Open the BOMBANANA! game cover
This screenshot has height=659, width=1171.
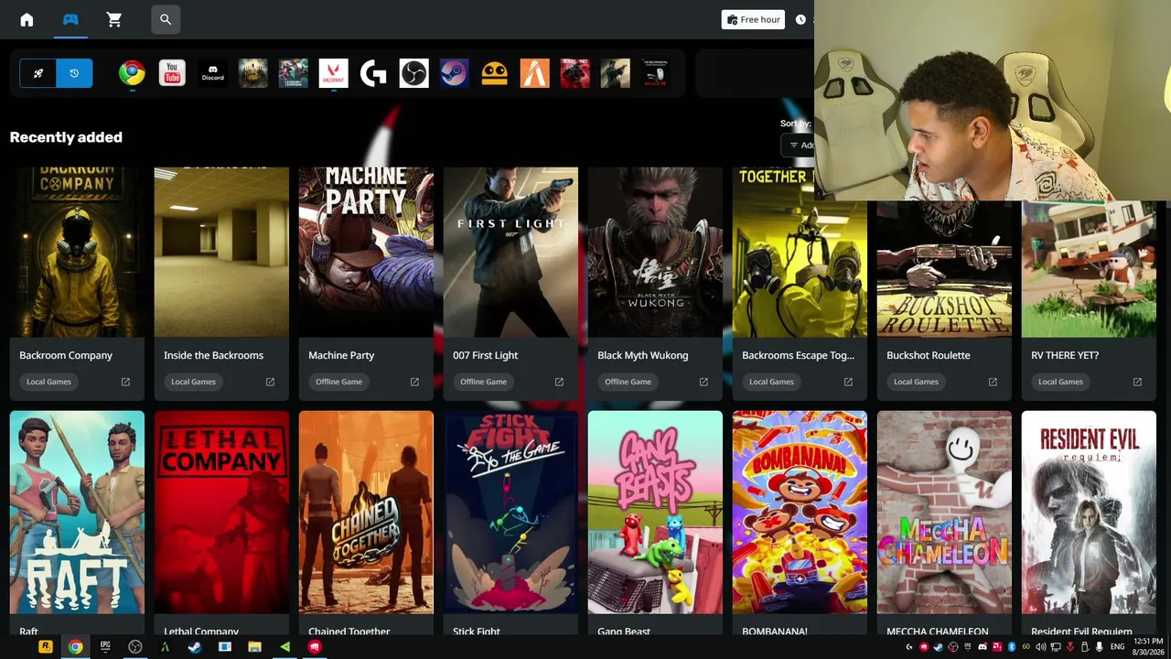(800, 512)
